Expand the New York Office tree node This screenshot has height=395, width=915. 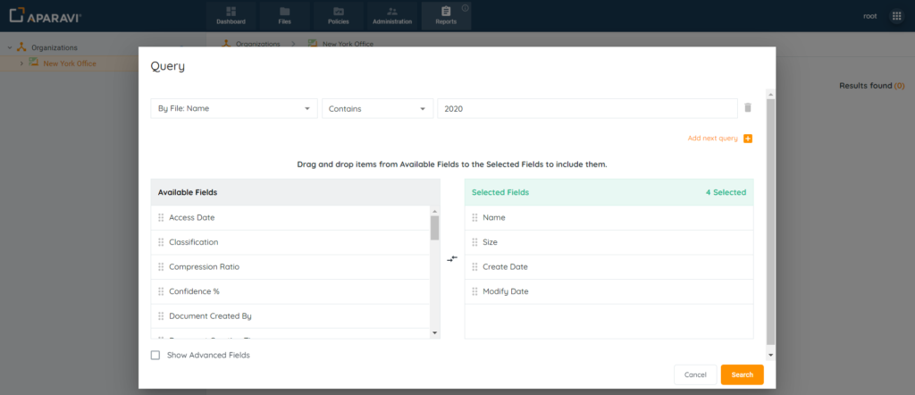click(x=21, y=63)
